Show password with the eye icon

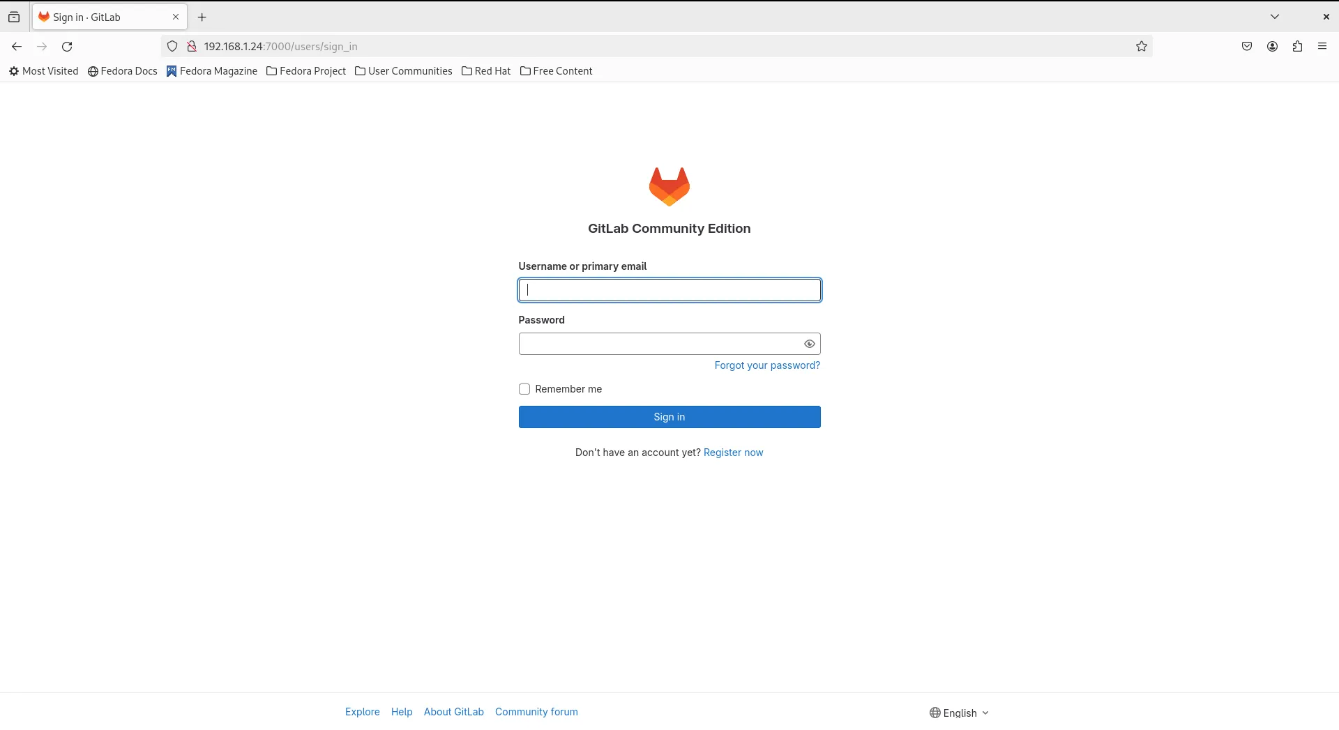pyautogui.click(x=809, y=344)
